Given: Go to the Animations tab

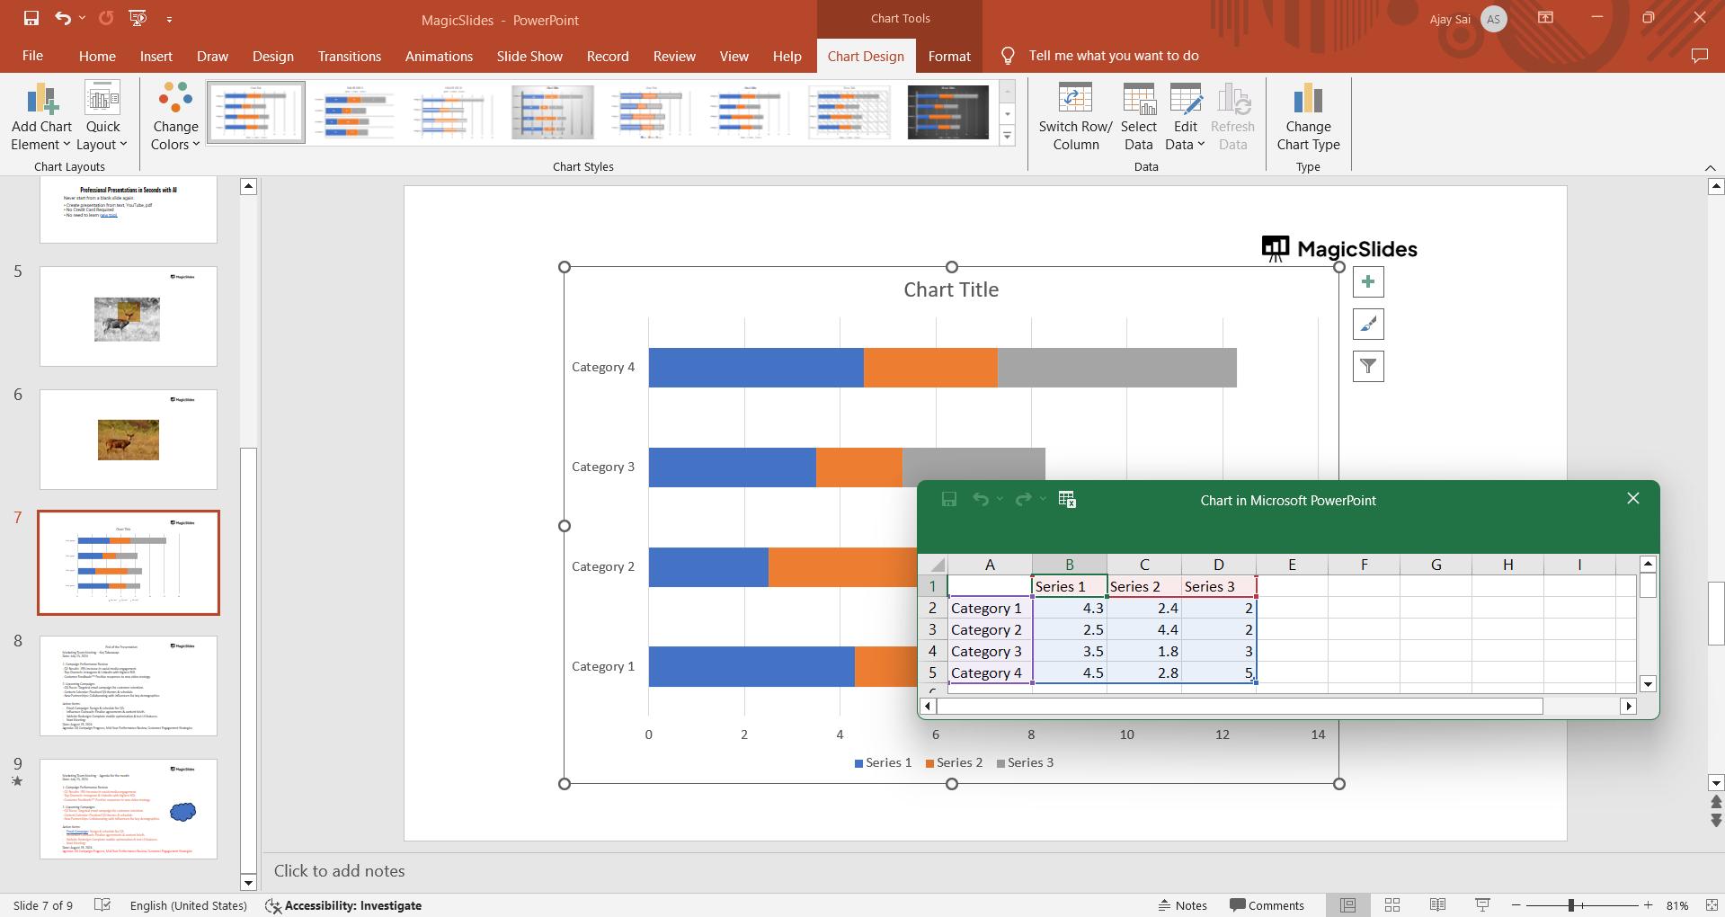Looking at the screenshot, I should click(439, 56).
